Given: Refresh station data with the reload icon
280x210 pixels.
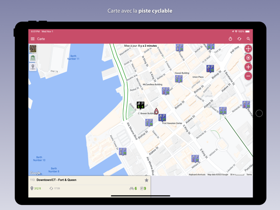Looking at the screenshot, I should coord(239,39).
